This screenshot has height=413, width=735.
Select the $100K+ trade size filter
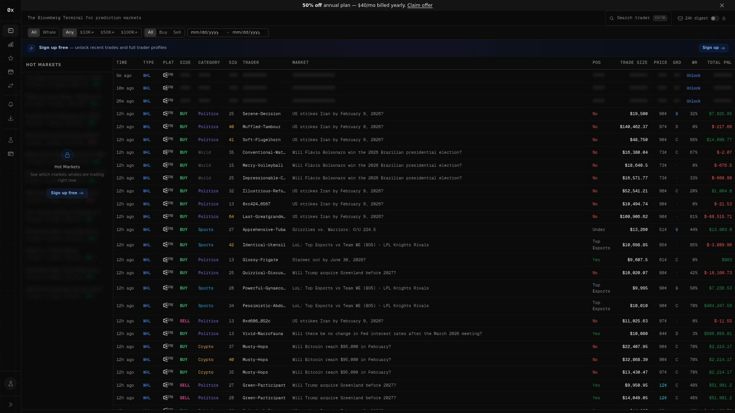coord(129,33)
